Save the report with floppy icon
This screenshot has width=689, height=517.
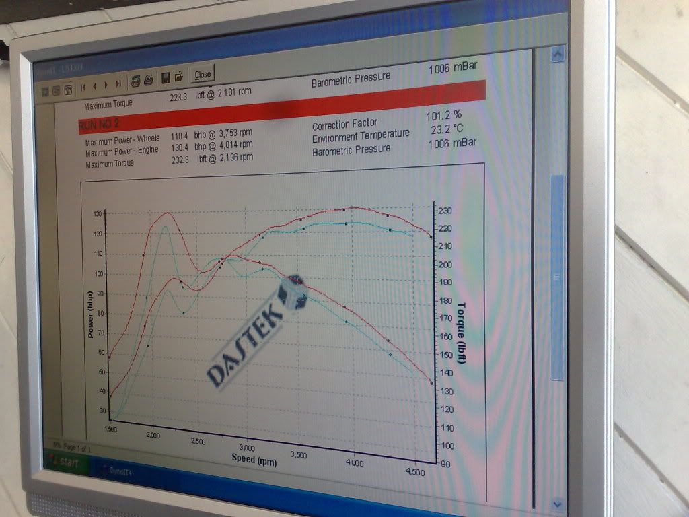tap(166, 78)
